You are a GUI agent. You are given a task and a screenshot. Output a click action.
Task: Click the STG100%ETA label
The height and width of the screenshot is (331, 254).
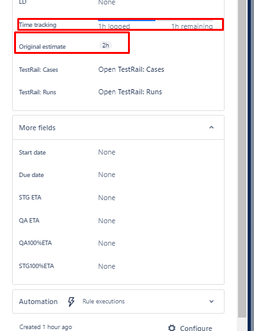click(36, 266)
